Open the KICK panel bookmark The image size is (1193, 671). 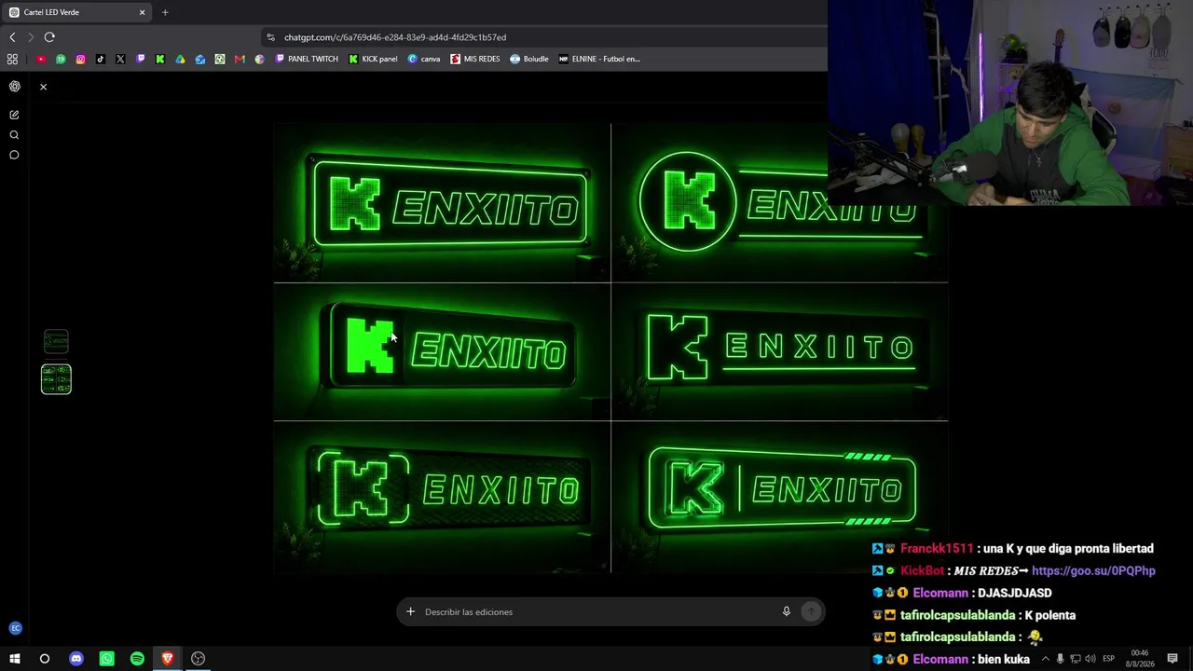point(373,59)
